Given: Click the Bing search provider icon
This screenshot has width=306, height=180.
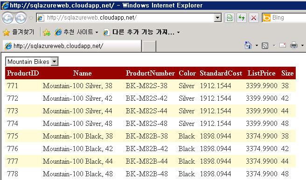Looking at the screenshot, I should point(266,18).
